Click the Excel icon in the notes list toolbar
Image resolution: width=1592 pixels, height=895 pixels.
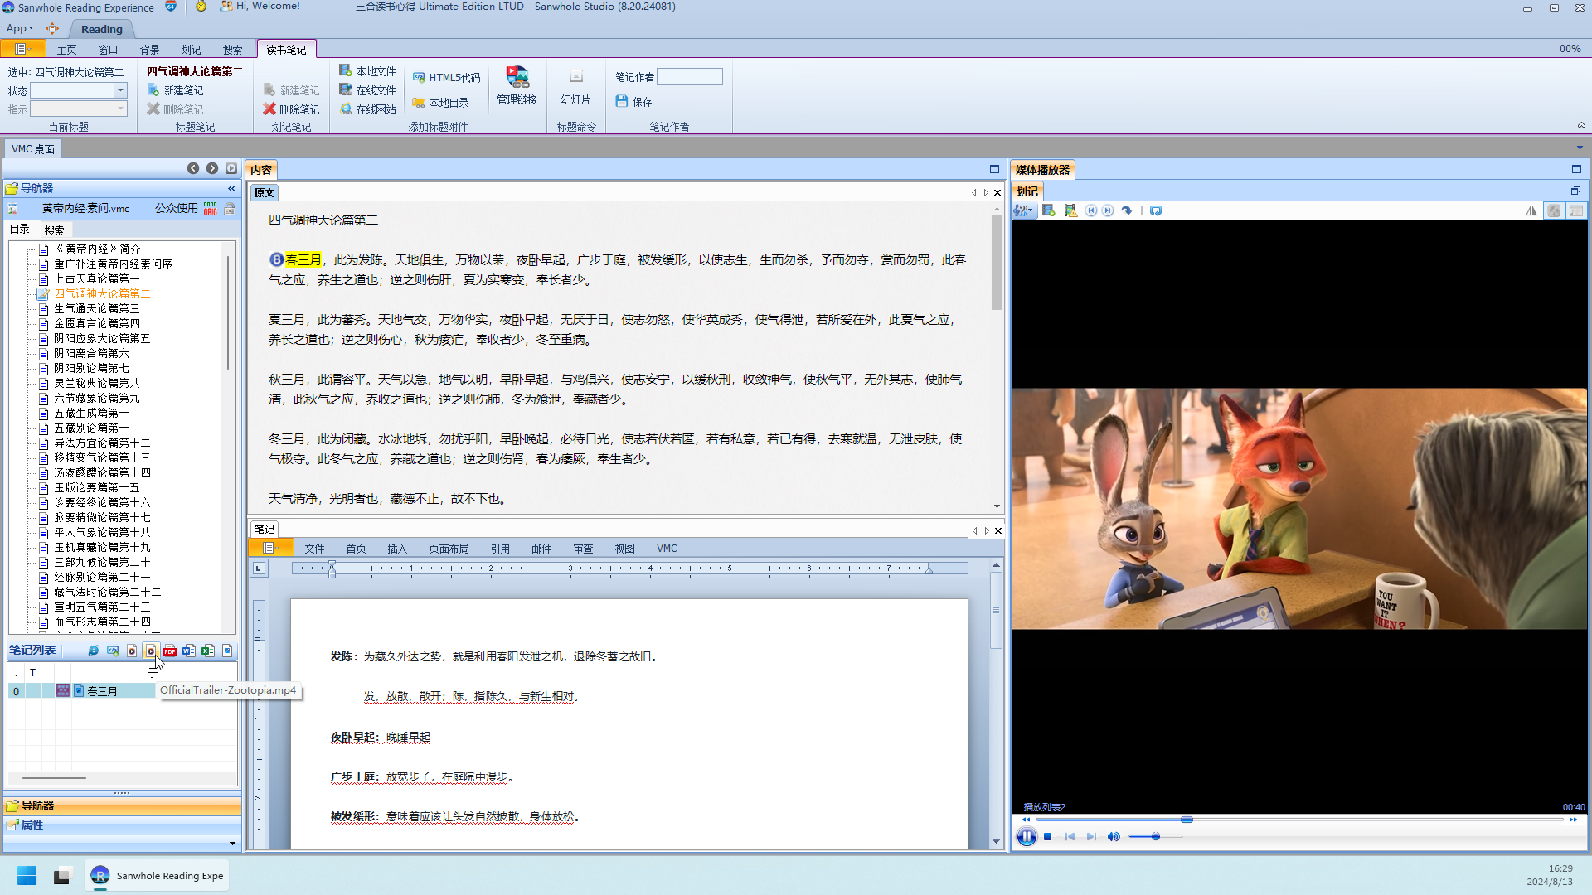pyautogui.click(x=208, y=651)
